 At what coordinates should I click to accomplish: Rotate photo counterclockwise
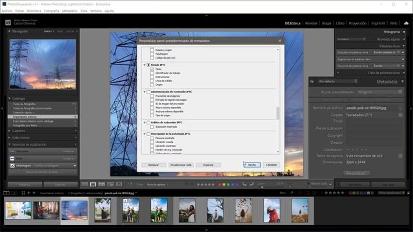coord(245,184)
